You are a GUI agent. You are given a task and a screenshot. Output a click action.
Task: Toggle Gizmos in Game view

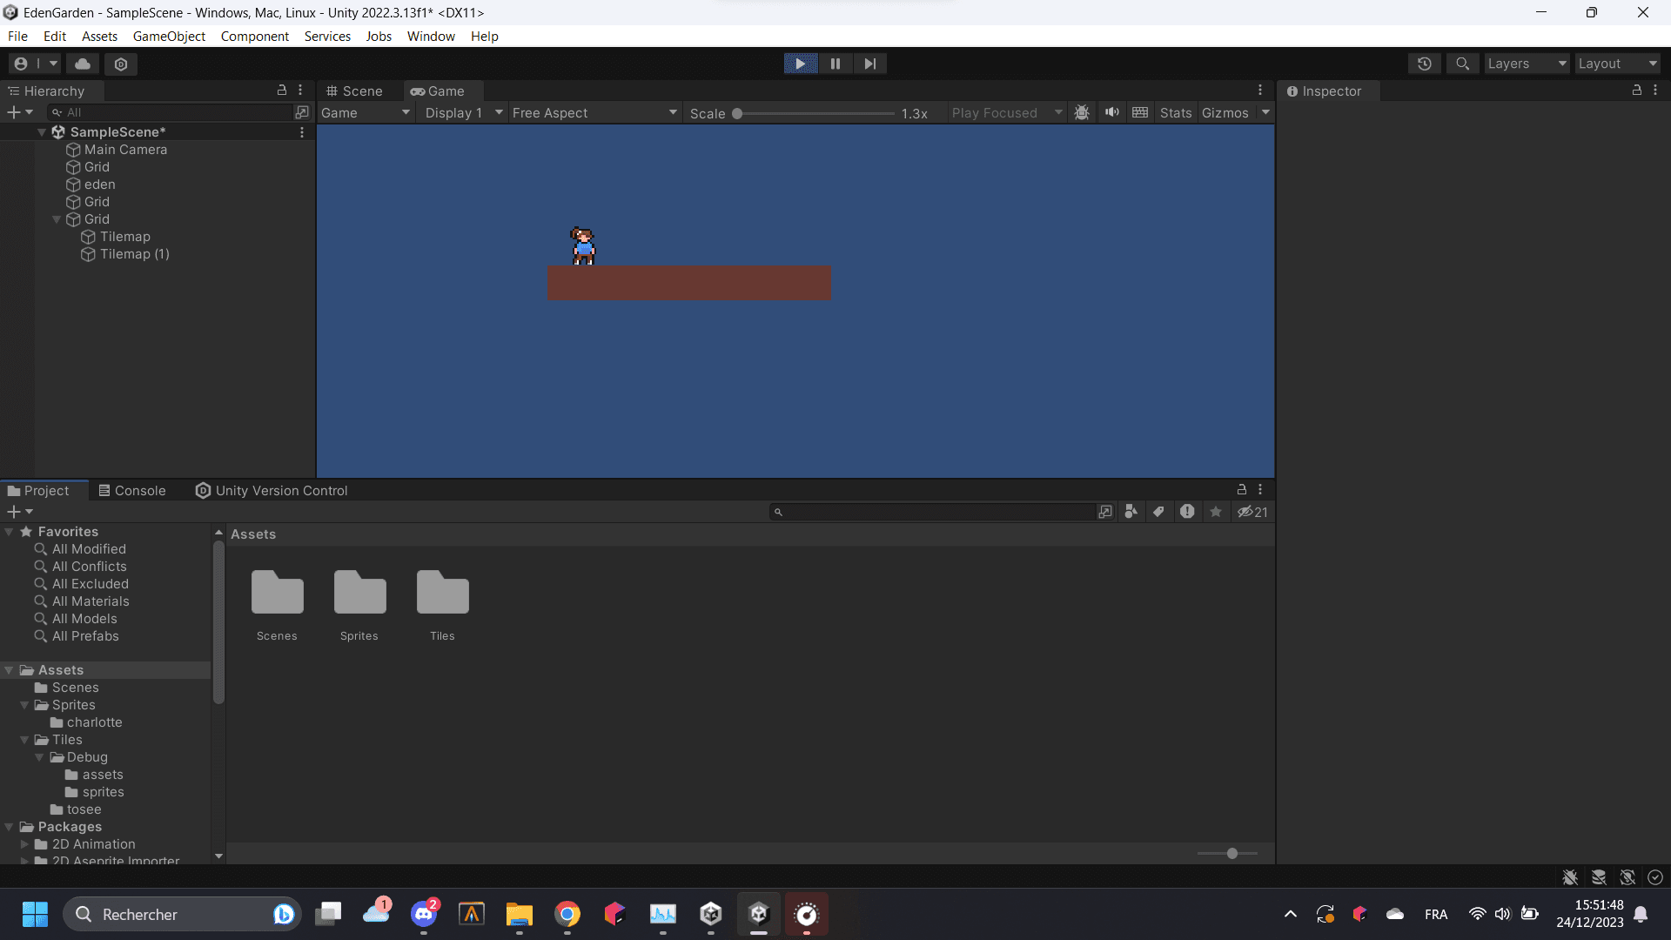[1225, 113]
